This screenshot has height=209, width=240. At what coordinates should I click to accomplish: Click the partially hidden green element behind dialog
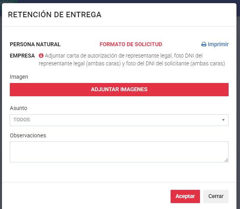(x=9, y=1)
